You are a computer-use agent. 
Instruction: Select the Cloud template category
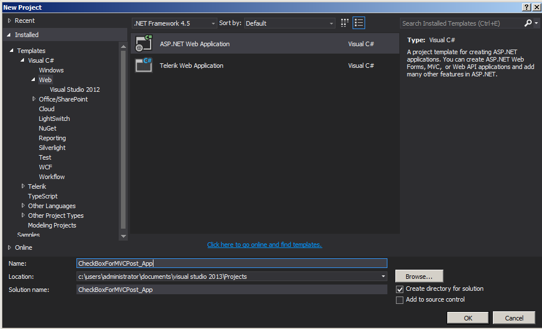47,109
